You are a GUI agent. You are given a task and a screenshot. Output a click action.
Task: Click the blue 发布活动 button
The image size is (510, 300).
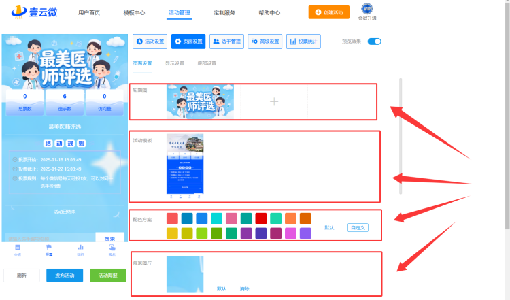pyautogui.click(x=65, y=276)
